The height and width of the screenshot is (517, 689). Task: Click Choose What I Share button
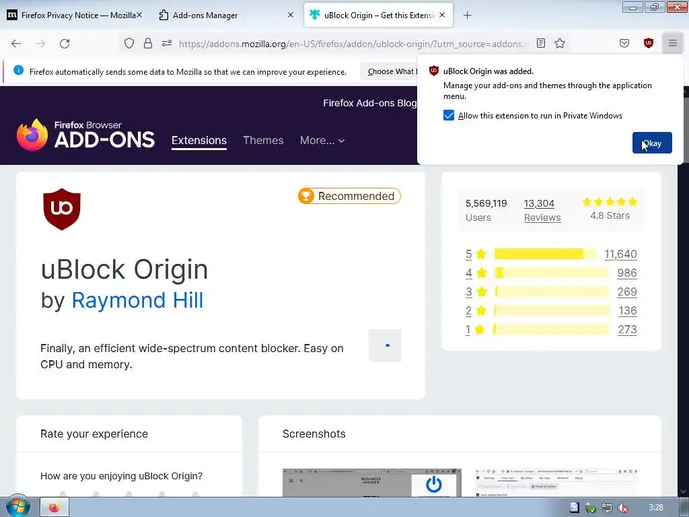390,71
